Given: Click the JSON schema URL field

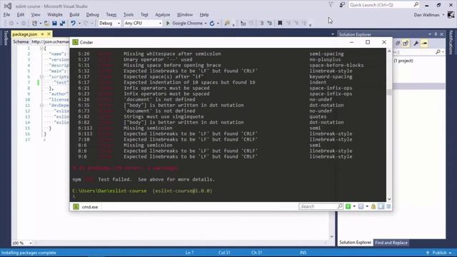Looking at the screenshot, I should click(50, 42).
